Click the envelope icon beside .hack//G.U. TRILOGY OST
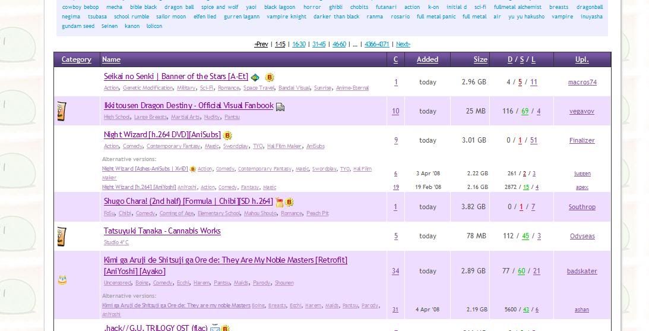649x331 pixels. tap(215, 327)
